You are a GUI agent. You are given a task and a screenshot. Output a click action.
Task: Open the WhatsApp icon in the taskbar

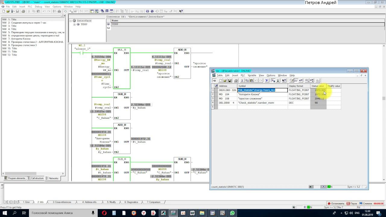(232, 213)
